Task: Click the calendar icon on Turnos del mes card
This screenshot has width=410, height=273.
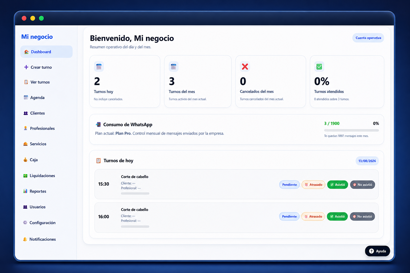Action: (x=174, y=67)
